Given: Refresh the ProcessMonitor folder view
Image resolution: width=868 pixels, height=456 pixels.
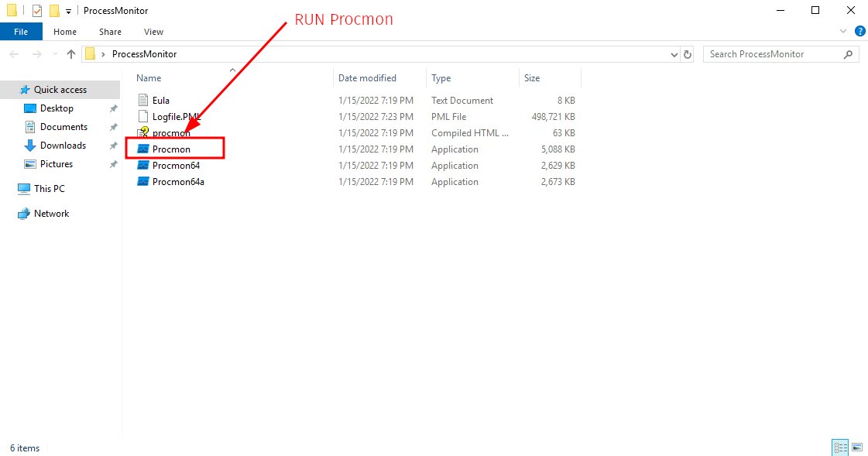Looking at the screenshot, I should (688, 54).
